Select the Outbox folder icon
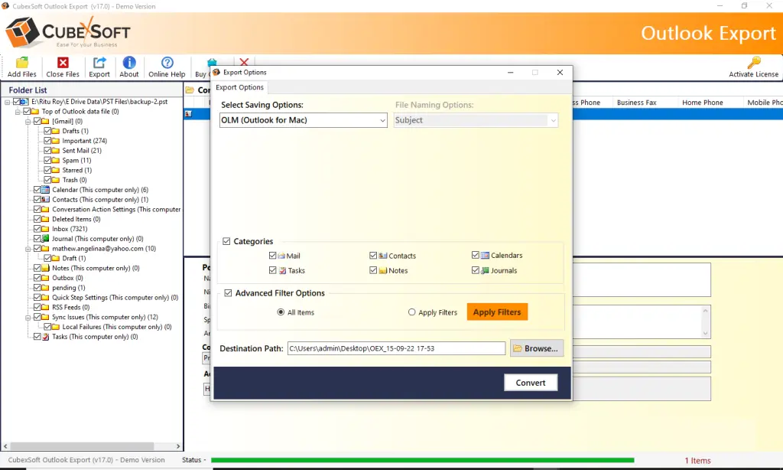Image resolution: width=783 pixels, height=470 pixels. point(45,278)
